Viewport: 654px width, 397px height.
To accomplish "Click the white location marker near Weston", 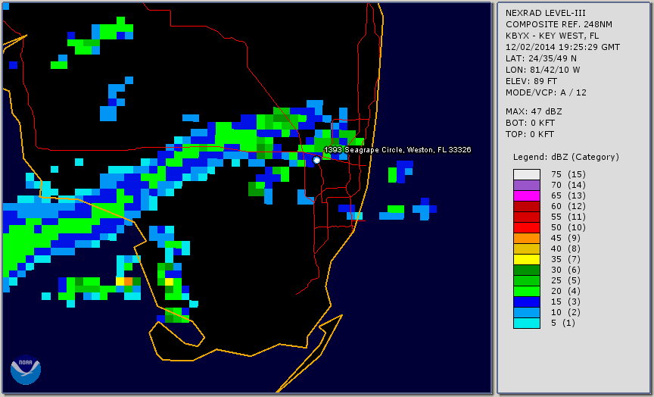I will pyautogui.click(x=316, y=160).
